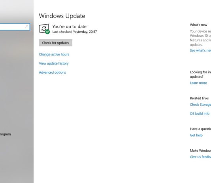Image resolution: width=211 pixels, height=183 pixels.
Task: Open Advanced options link
Action: [52, 72]
